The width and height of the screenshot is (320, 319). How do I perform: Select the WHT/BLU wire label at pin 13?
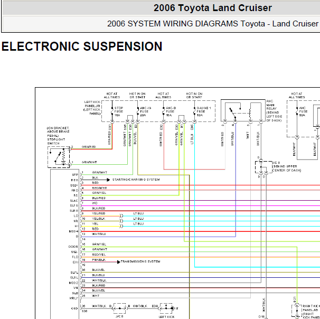(99, 234)
